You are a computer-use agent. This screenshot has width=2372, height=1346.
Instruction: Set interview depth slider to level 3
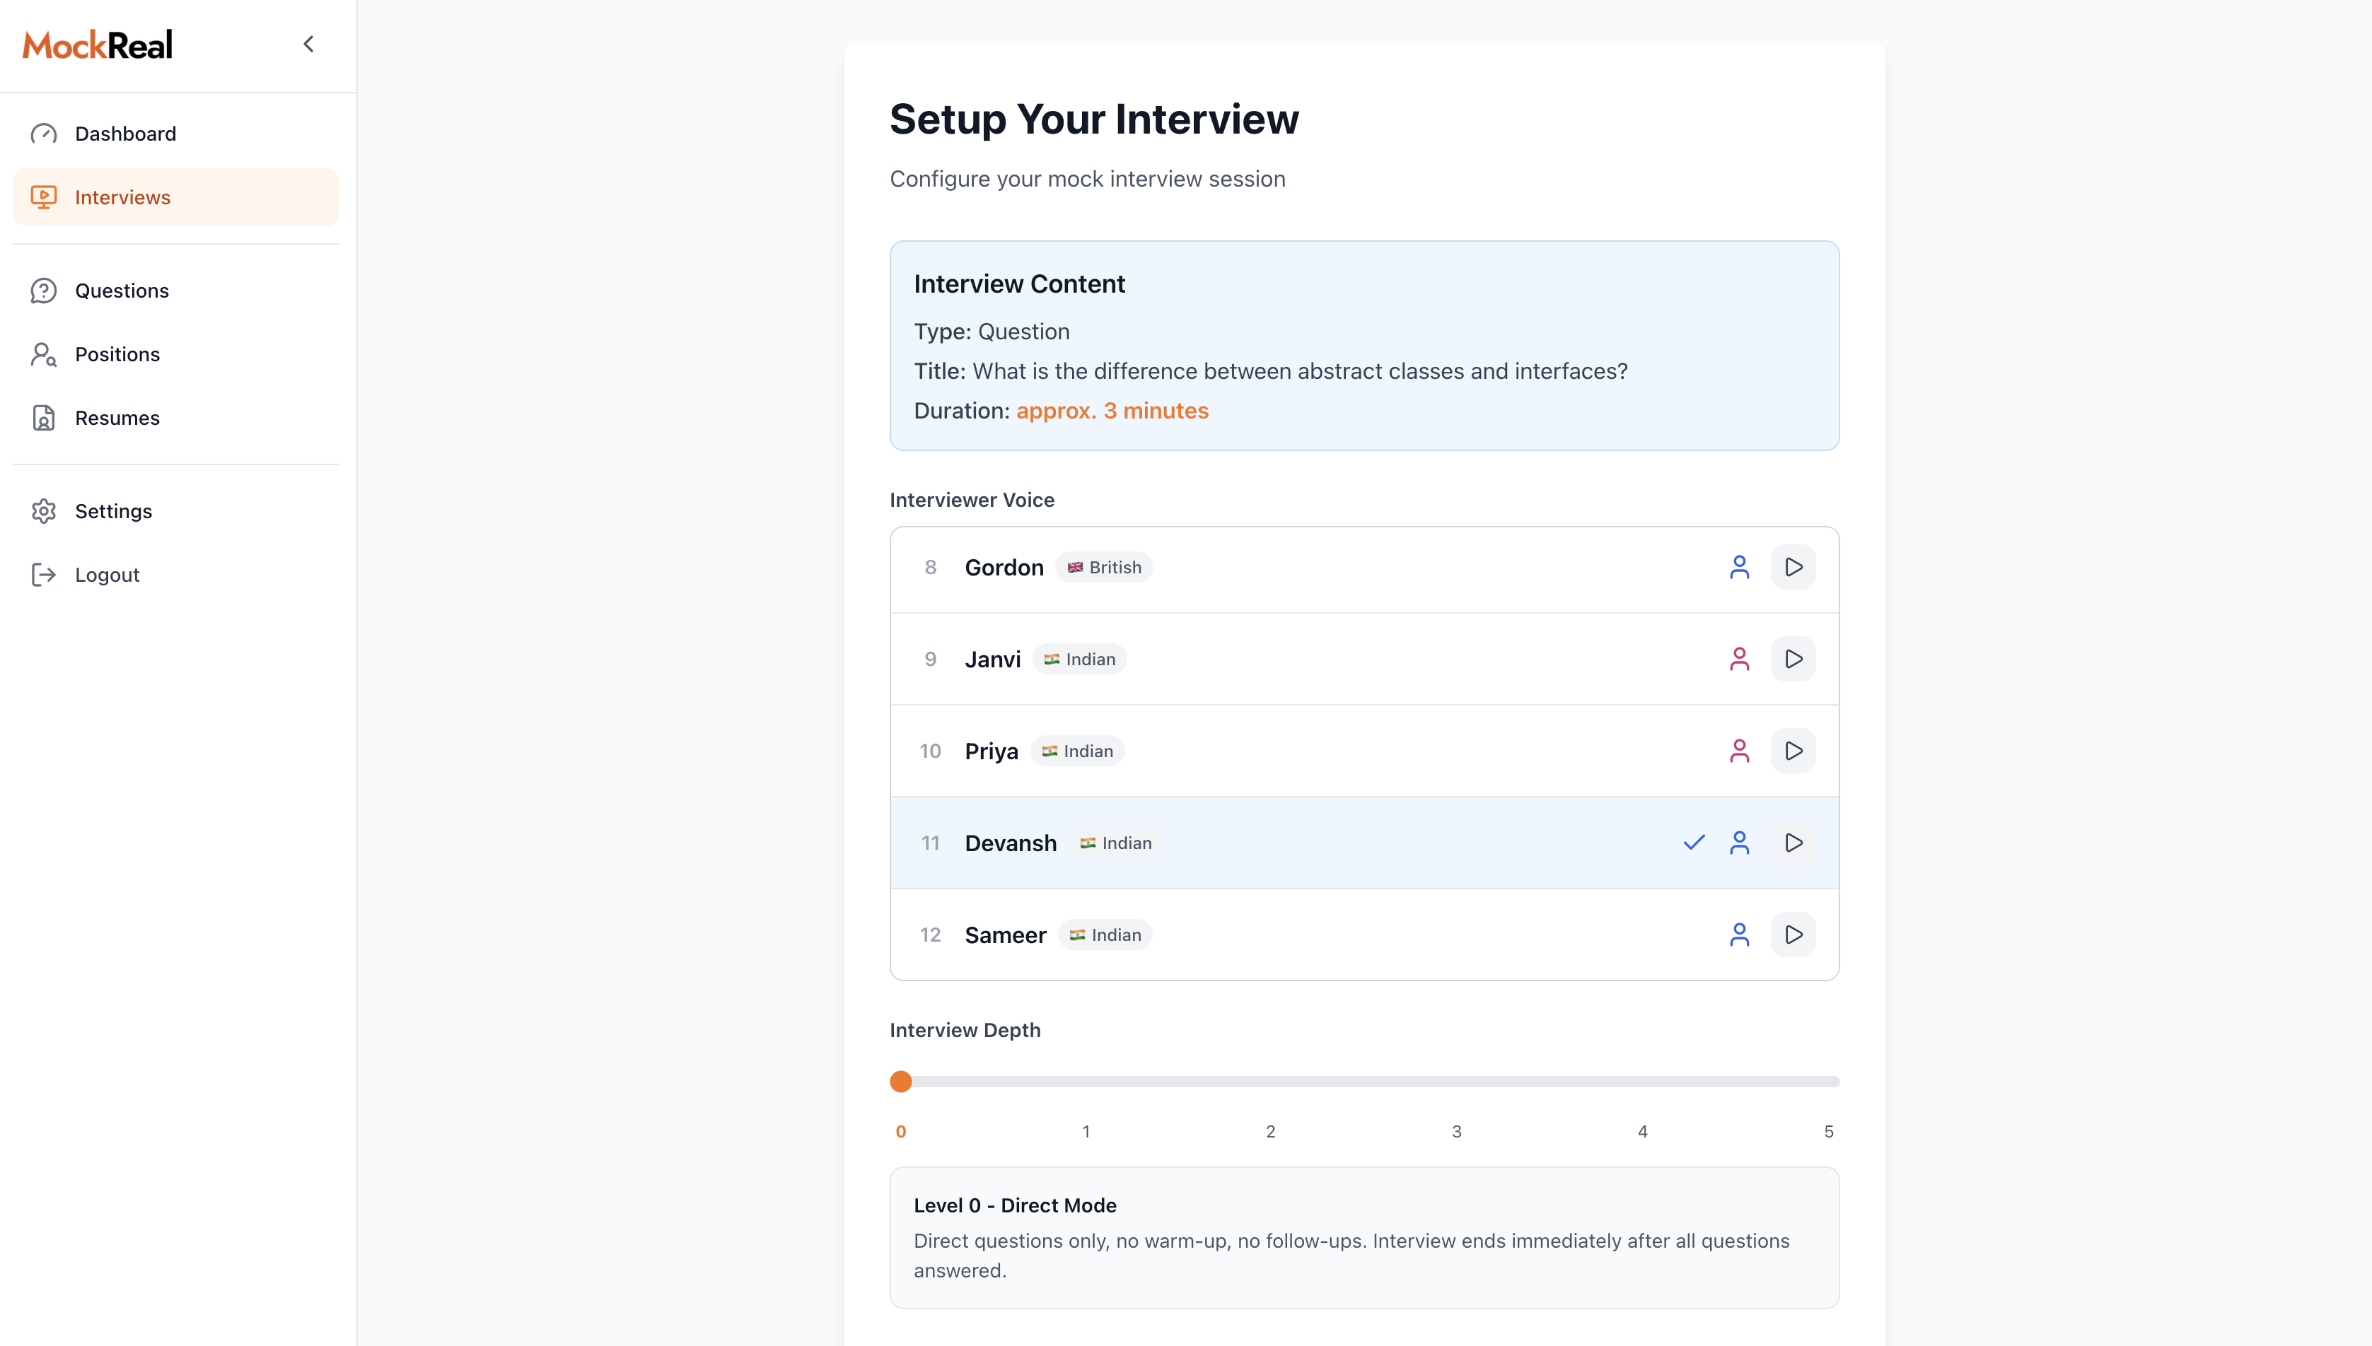click(x=1456, y=1081)
